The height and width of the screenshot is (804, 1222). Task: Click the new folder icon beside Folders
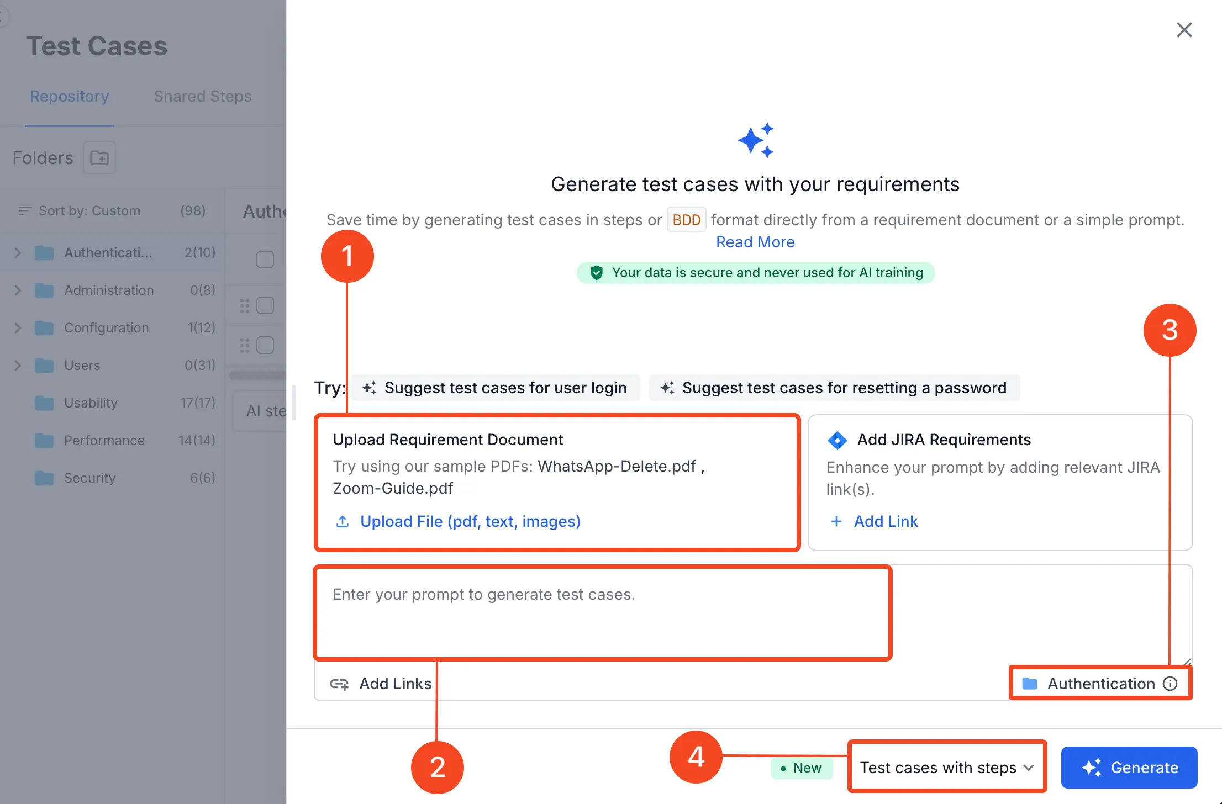tap(99, 158)
